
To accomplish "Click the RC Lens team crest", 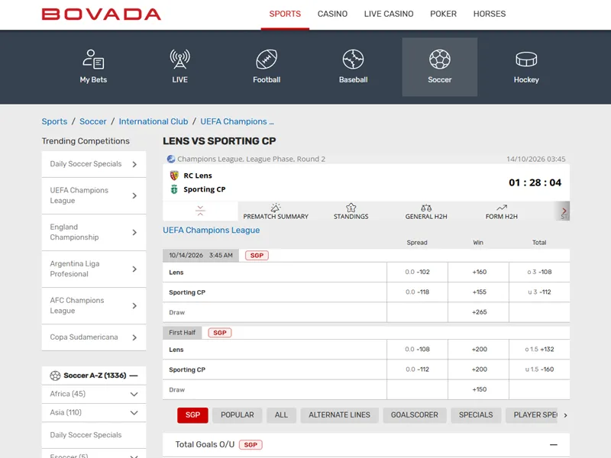I will click(x=174, y=176).
